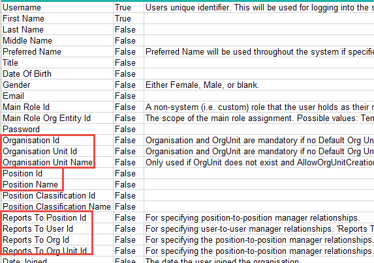
Task: Click the 'user-to-user manager relationships' description
Action: (x=259, y=228)
